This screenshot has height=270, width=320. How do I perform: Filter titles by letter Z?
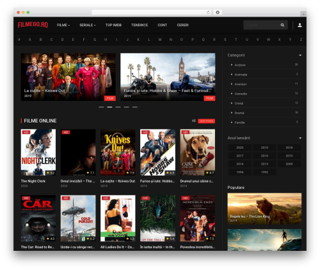[x=301, y=40]
